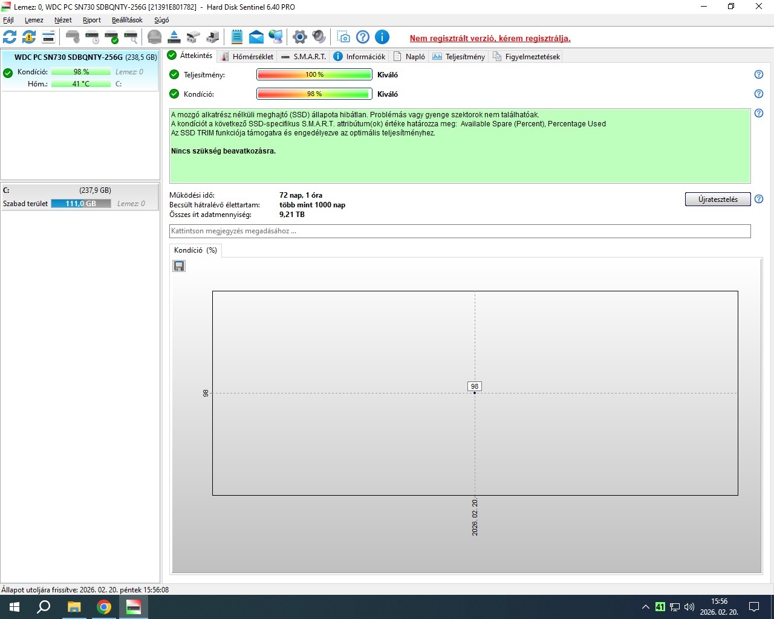Click the sidebar 41 °C temperature bar
This screenshot has height=619, width=774.
(81, 84)
